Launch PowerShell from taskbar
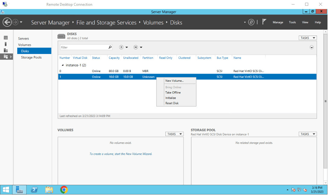 tap(34, 190)
